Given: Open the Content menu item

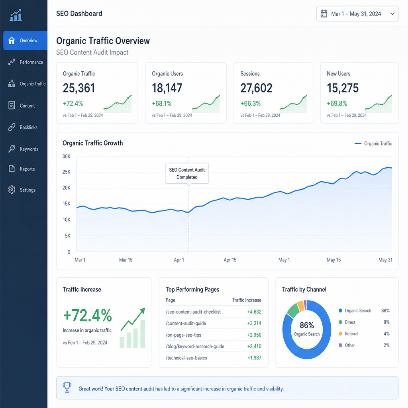Looking at the screenshot, I should [x=25, y=105].
